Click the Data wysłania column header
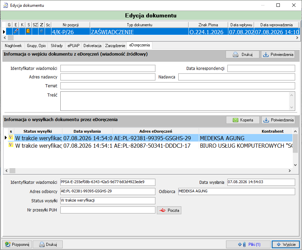Screen dimensions: 302x250 [87, 131]
